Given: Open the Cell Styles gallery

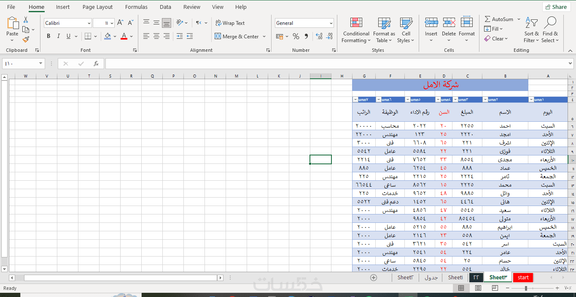Looking at the screenshot, I should point(406,30).
